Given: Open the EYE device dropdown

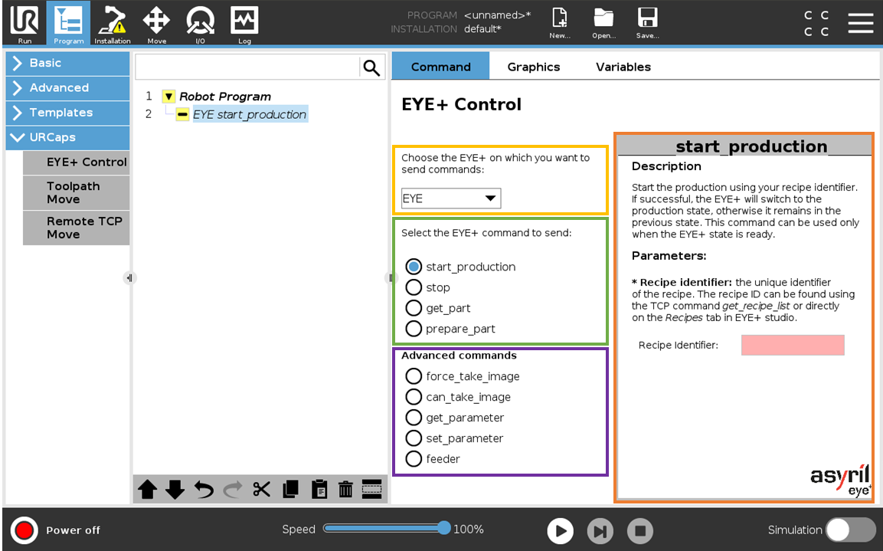Looking at the screenshot, I should coord(450,198).
